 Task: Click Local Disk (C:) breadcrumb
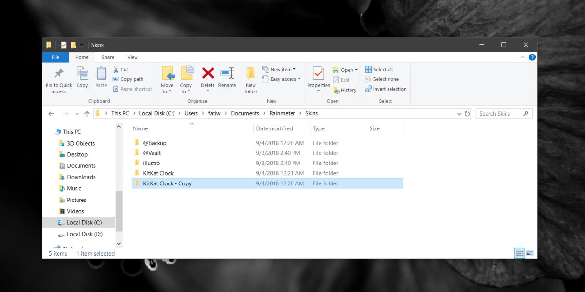coord(156,113)
